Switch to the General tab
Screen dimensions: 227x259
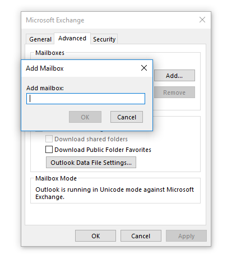point(40,39)
